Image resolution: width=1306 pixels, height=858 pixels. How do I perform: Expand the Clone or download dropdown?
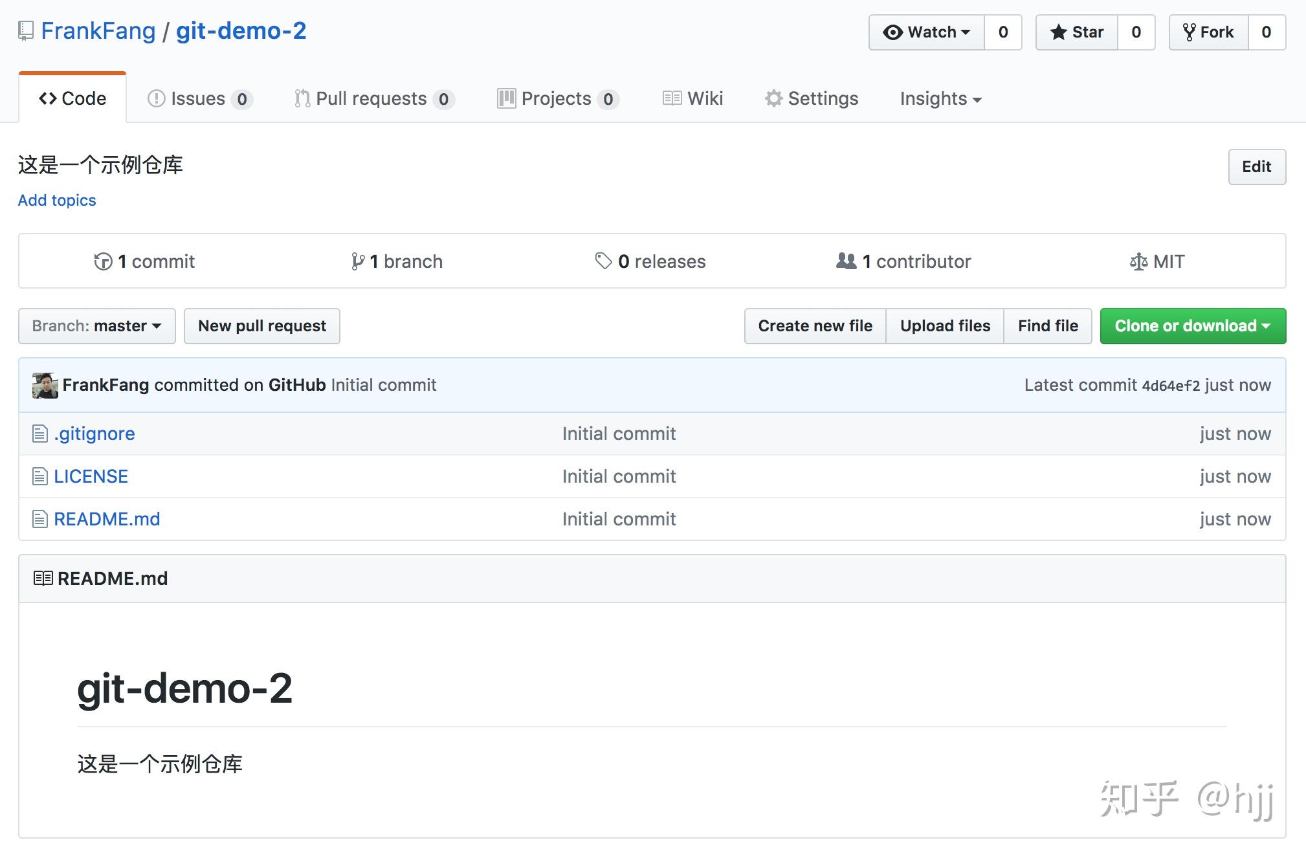click(x=1192, y=325)
